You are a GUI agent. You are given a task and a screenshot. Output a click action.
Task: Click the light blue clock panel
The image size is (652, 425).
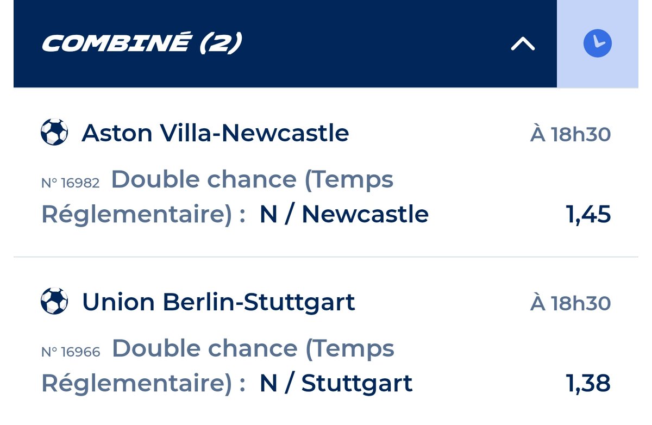(x=598, y=43)
